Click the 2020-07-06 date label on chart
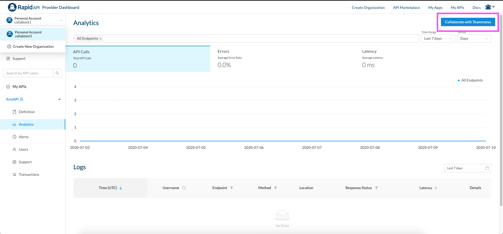The image size is (503, 234). [x=254, y=148]
